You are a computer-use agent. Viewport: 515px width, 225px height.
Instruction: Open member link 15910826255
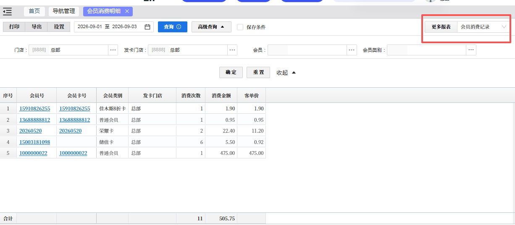pos(35,109)
